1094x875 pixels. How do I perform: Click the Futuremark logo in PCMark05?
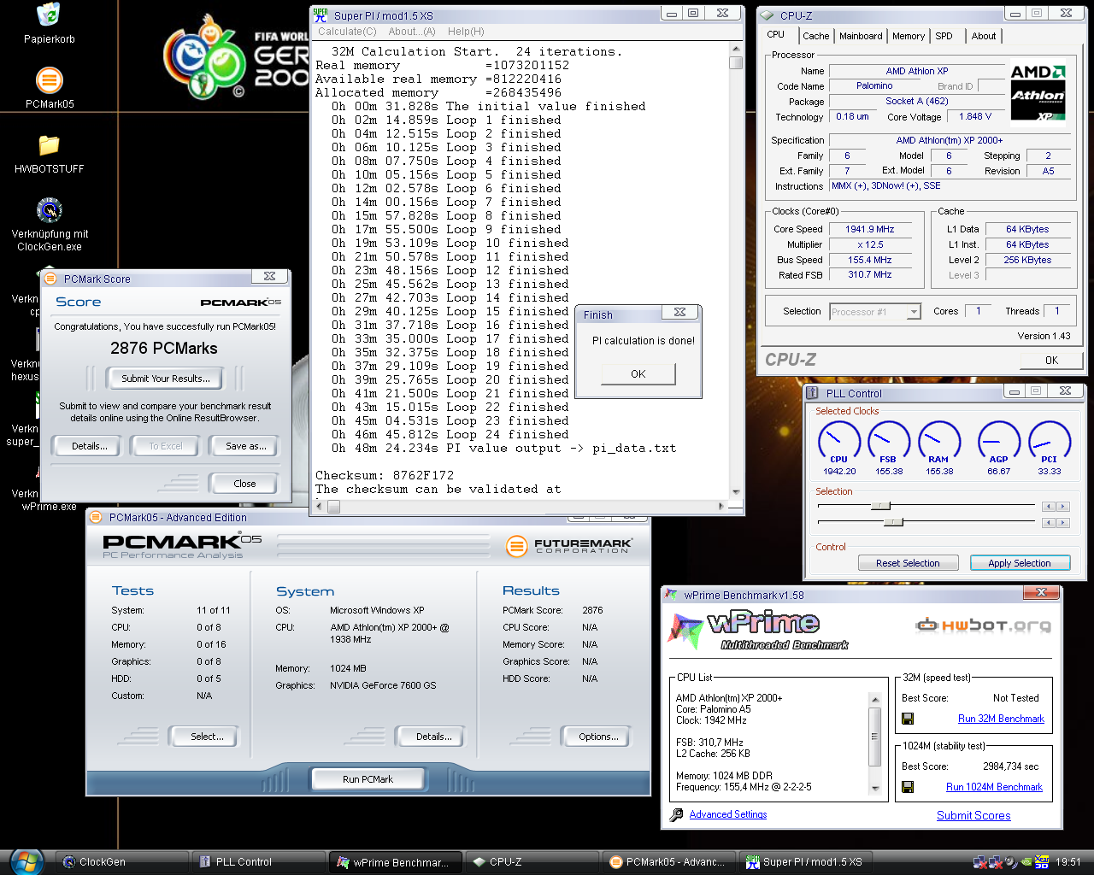point(568,546)
